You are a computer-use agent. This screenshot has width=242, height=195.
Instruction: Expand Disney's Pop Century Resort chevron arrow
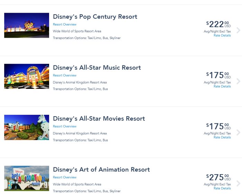[238, 30]
